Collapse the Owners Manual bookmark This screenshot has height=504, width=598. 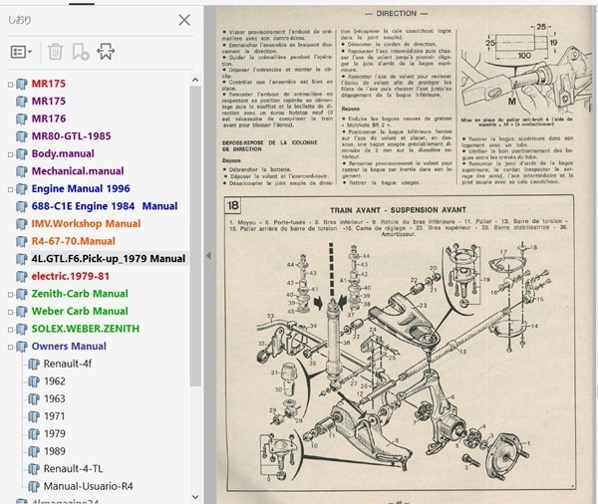coord(10,347)
